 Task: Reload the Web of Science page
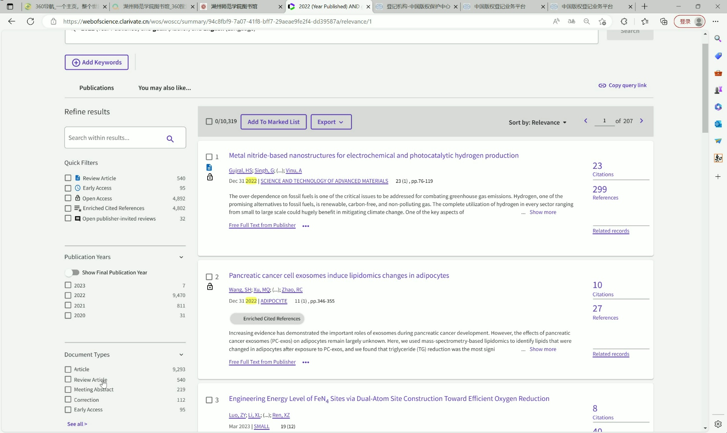point(31,21)
